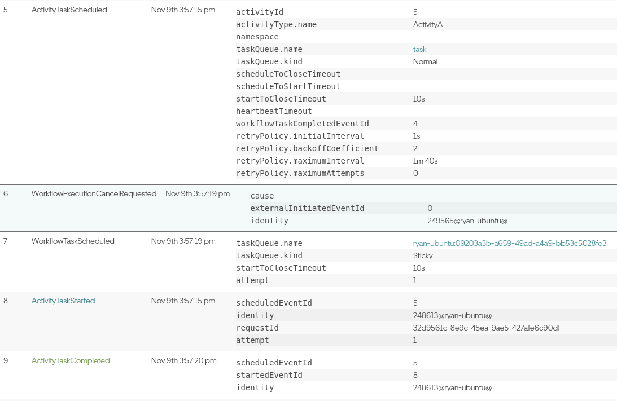
Task: Click the namespace field label
Action: click(x=257, y=37)
